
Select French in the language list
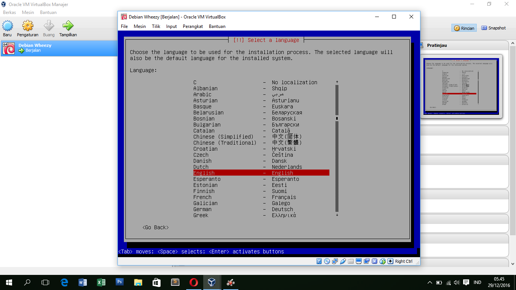click(261, 197)
